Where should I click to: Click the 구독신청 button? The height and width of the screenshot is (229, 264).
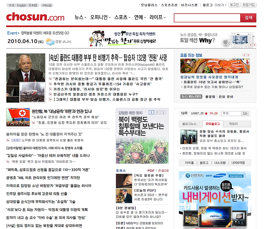coord(47,5)
